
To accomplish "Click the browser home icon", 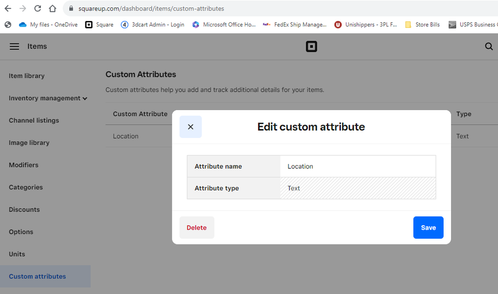I will pos(53,8).
